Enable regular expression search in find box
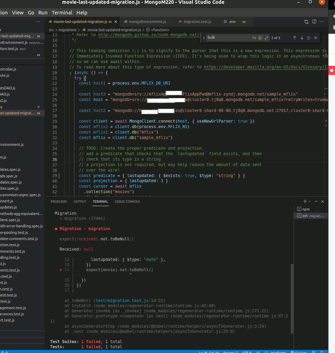Screen dimensions: 335x353 266,38
